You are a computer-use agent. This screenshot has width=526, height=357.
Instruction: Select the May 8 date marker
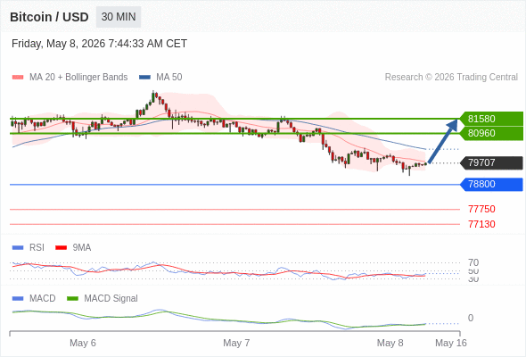pyautogui.click(x=390, y=343)
